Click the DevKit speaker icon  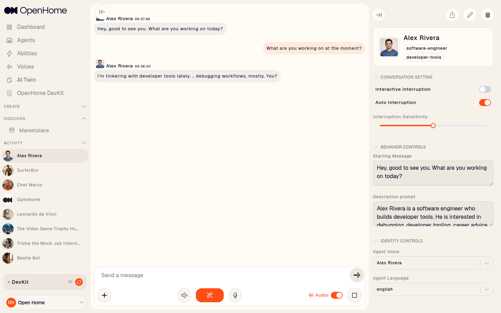[x=9, y=93]
